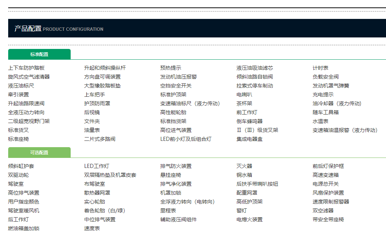Image resolution: width=386 pixels, height=235 pixels.
Task: Click the 前后灯保护框 option
Action: pyautogui.click(x=328, y=166)
